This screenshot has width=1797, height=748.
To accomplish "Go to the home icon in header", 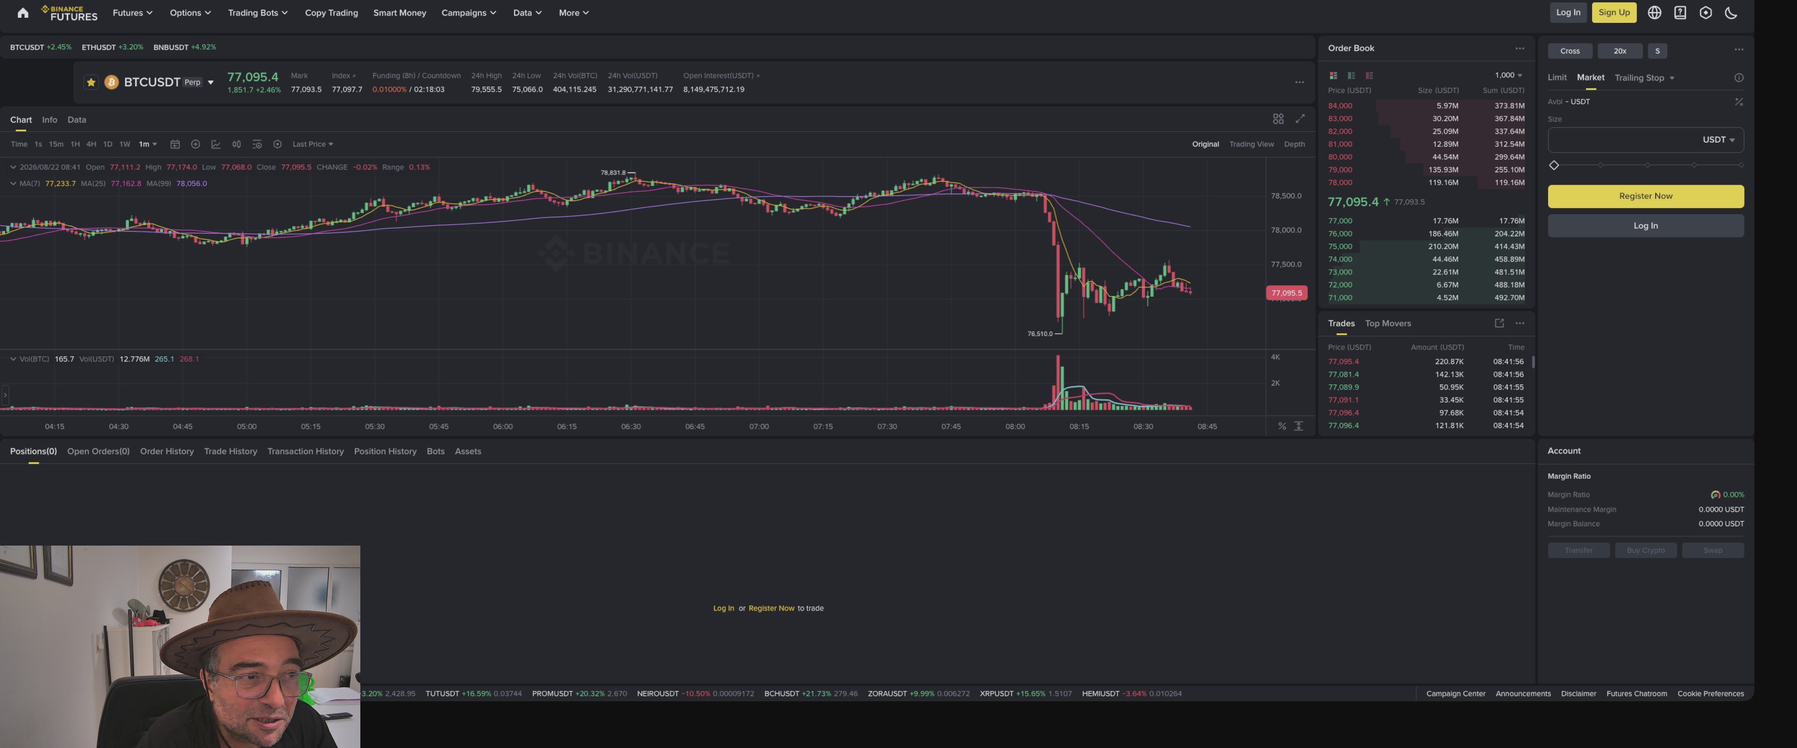I will [22, 13].
